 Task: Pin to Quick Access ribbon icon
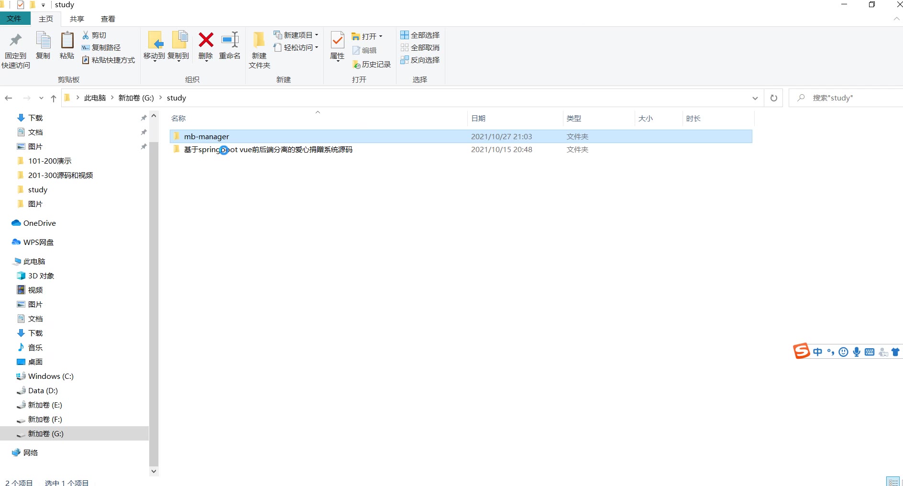click(x=16, y=50)
